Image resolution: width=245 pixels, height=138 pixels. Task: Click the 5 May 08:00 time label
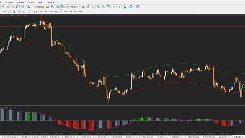tap(128, 133)
